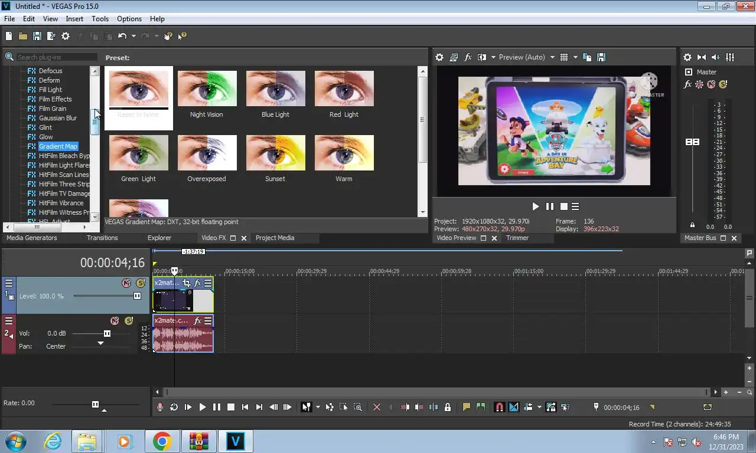This screenshot has width=756, height=453.
Task: Open the Undo history dropdown arrow
Action: click(x=133, y=36)
